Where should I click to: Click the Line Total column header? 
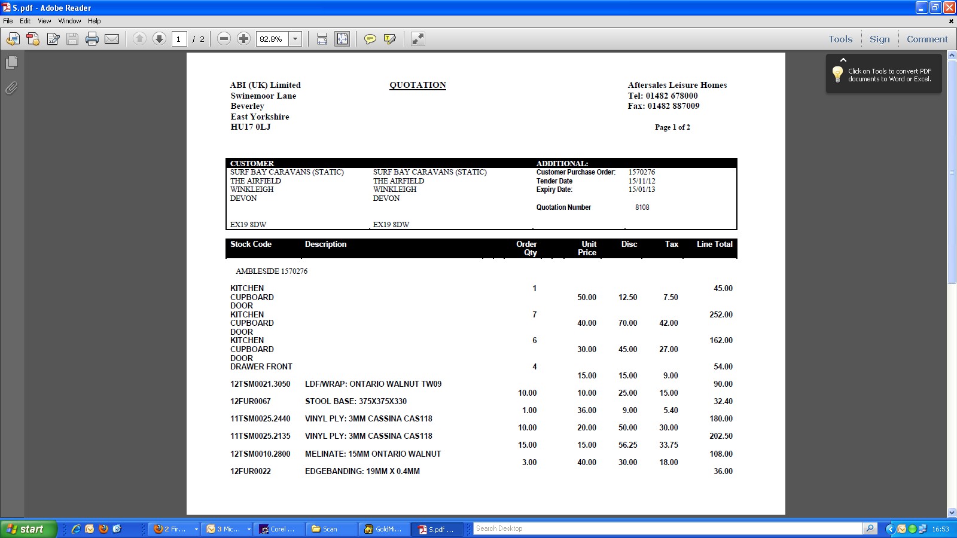point(715,244)
